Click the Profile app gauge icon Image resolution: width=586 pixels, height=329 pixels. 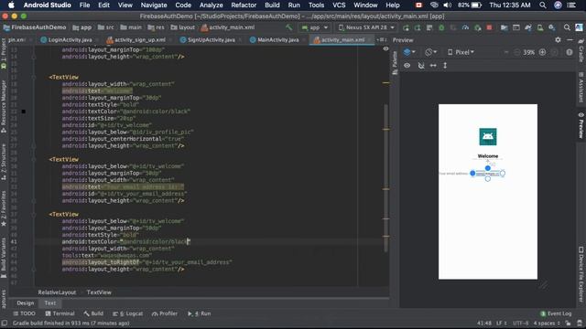465,27
